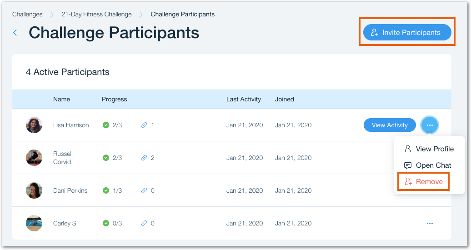View Activity for Lisa Harrison
The height and width of the screenshot is (250, 471).
[x=390, y=125]
